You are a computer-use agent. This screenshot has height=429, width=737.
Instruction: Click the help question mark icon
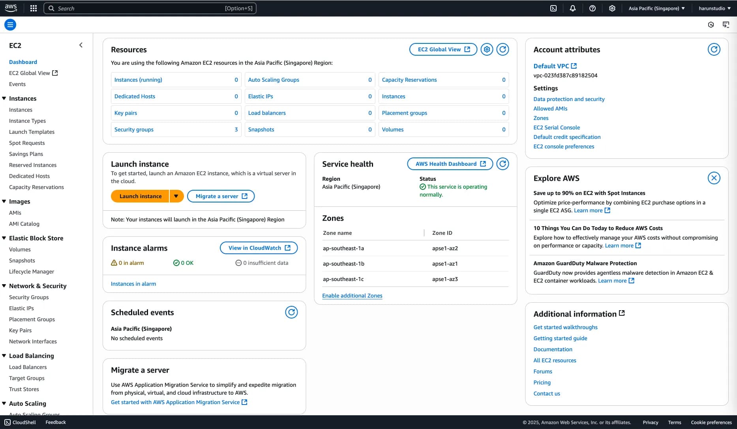592,8
